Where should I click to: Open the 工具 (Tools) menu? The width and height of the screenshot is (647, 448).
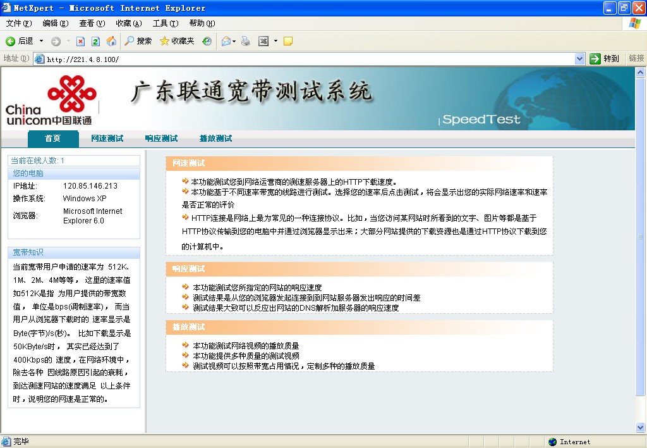pyautogui.click(x=166, y=23)
